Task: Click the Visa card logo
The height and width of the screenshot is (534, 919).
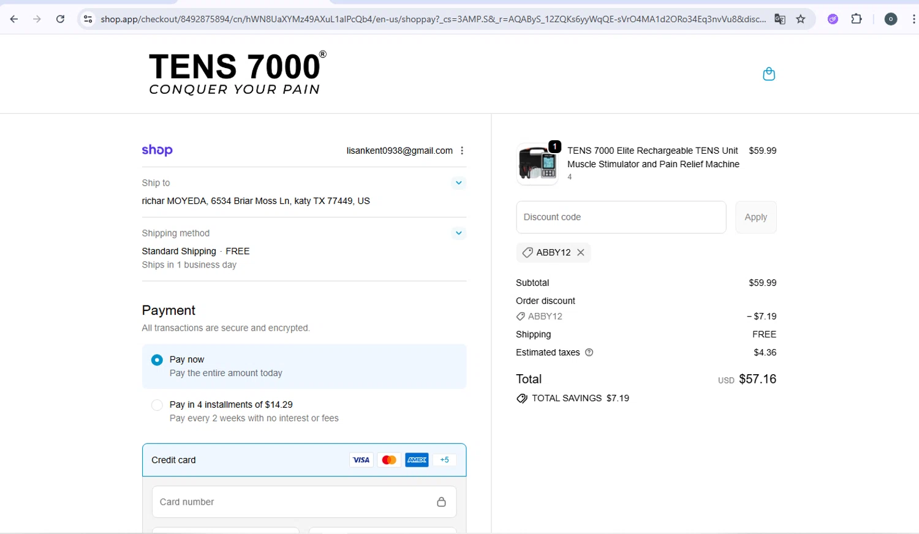Action: click(x=361, y=460)
